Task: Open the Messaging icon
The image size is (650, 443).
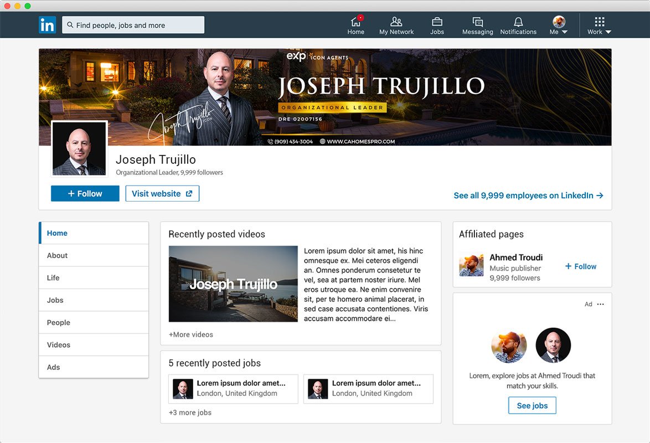Action: tap(477, 22)
